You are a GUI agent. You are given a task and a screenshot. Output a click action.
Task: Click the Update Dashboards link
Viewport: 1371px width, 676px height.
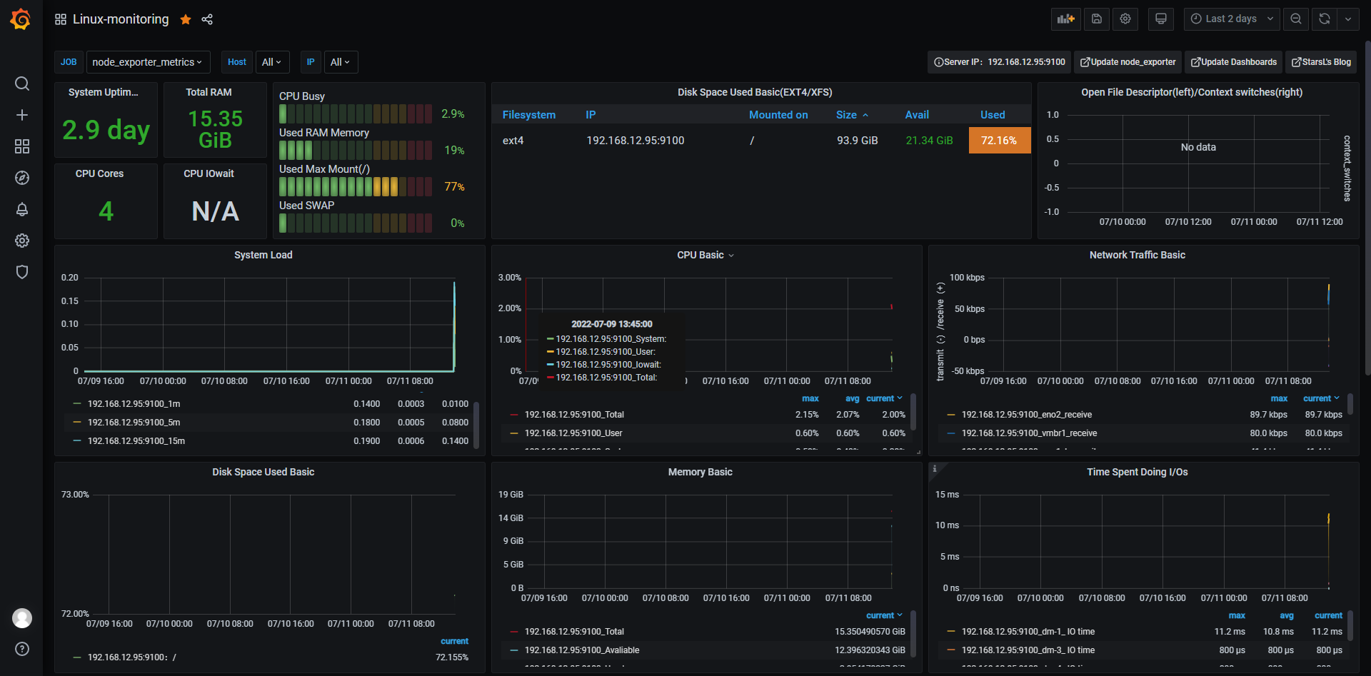(x=1233, y=62)
